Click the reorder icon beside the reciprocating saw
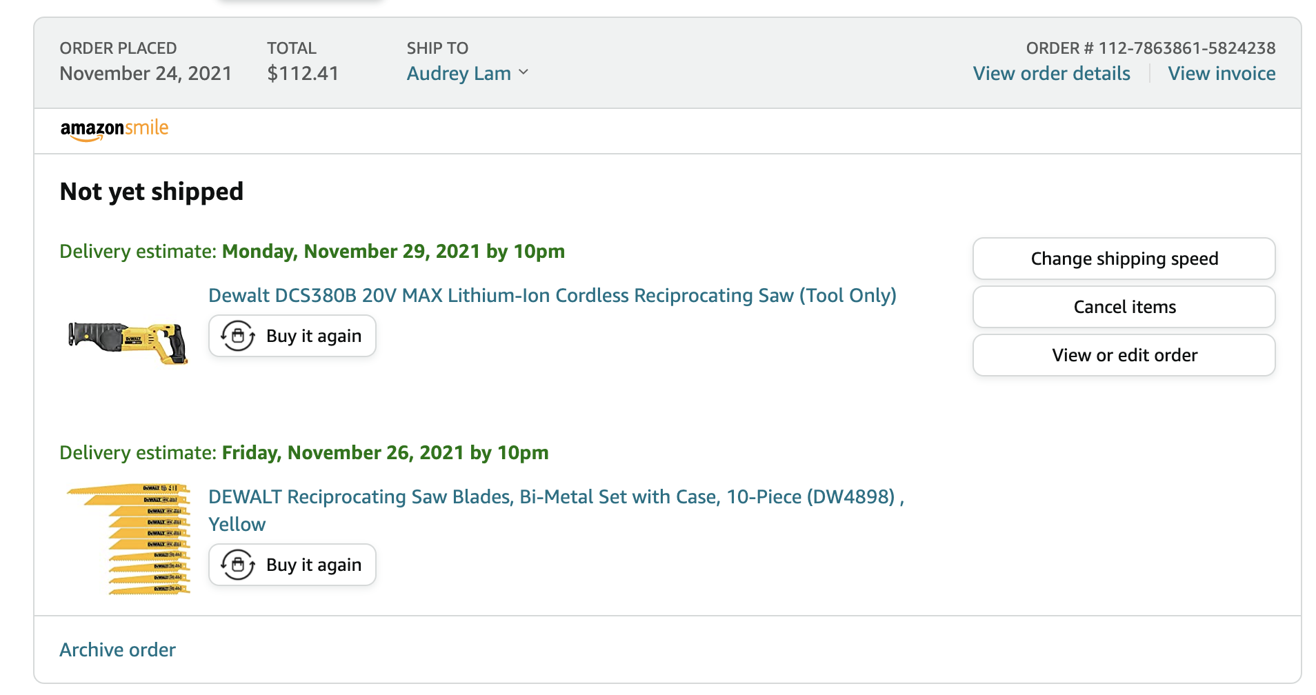 tap(238, 336)
